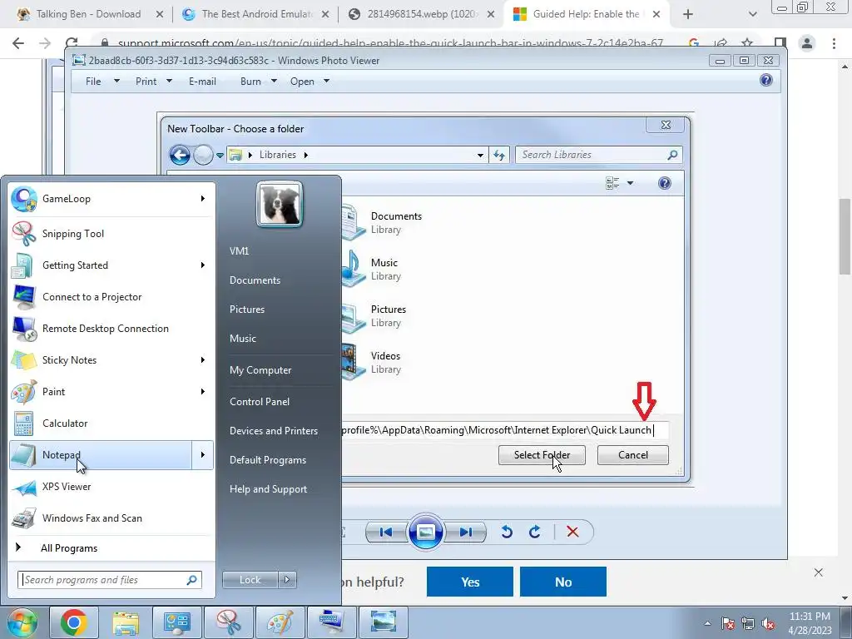The width and height of the screenshot is (852, 639).
Task: Click No for helpful feedback
Action: click(x=563, y=582)
